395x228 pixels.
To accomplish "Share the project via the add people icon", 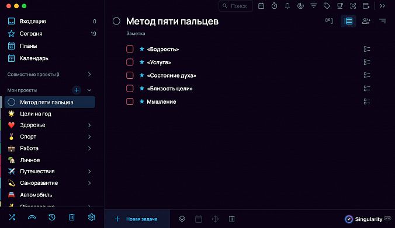I will click(366, 21).
